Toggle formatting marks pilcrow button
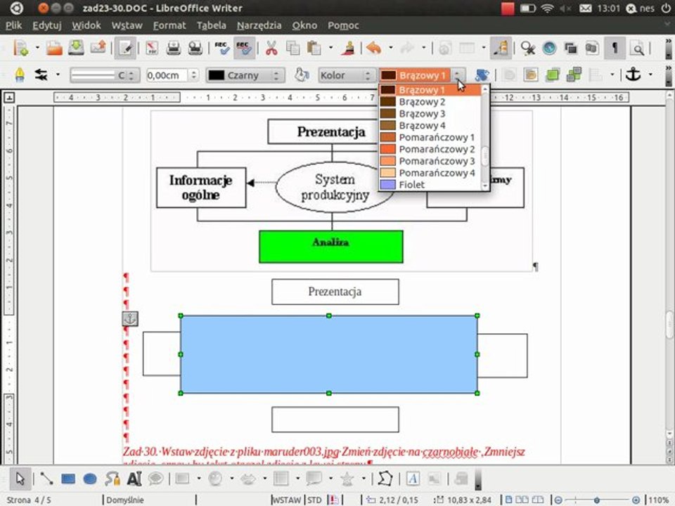The image size is (675, 506). pyautogui.click(x=615, y=48)
